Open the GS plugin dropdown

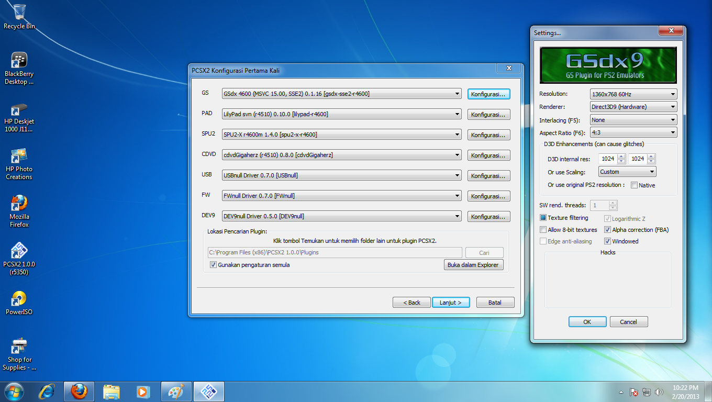342,94
